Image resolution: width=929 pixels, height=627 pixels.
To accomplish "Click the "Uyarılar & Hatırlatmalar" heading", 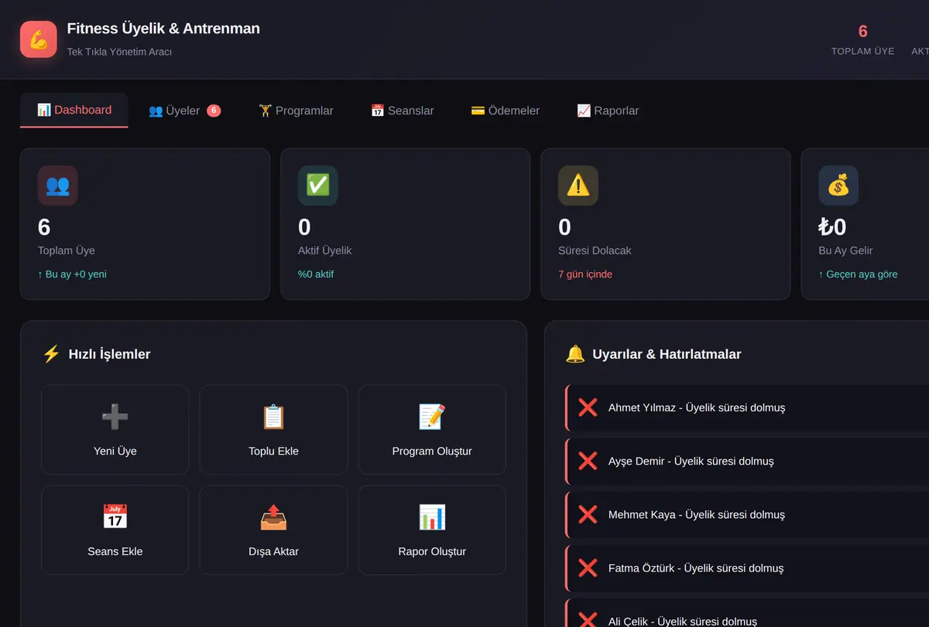I will click(x=667, y=354).
